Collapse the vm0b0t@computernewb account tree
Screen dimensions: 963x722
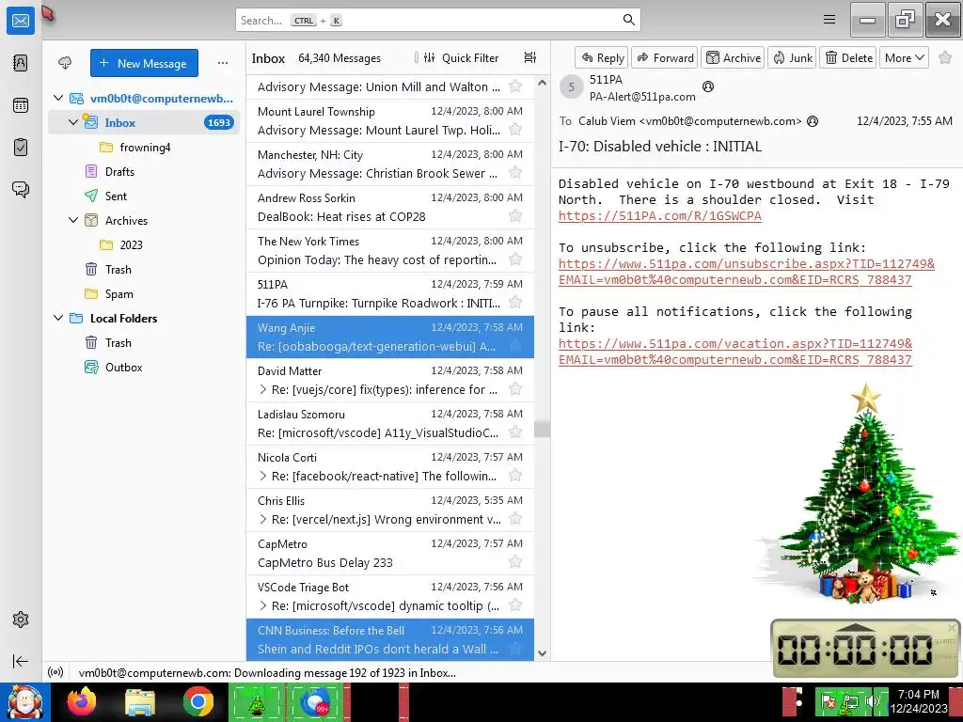tap(58, 98)
